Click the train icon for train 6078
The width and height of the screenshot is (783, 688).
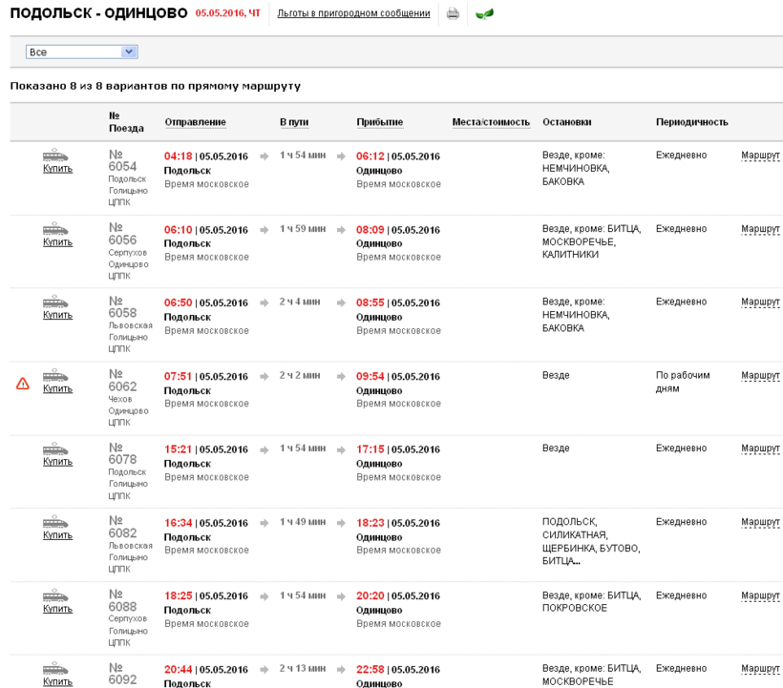[56, 448]
